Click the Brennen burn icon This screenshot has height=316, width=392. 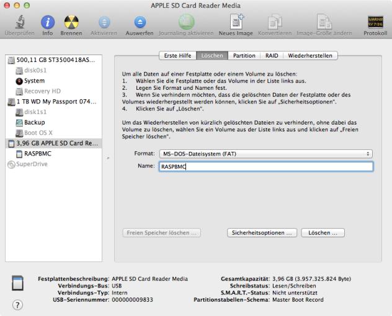pyautogui.click(x=71, y=22)
